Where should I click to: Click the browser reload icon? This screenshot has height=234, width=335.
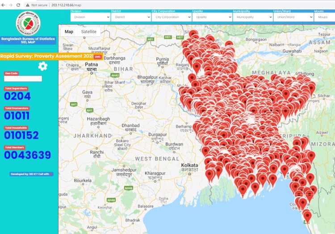[x=18, y=4]
